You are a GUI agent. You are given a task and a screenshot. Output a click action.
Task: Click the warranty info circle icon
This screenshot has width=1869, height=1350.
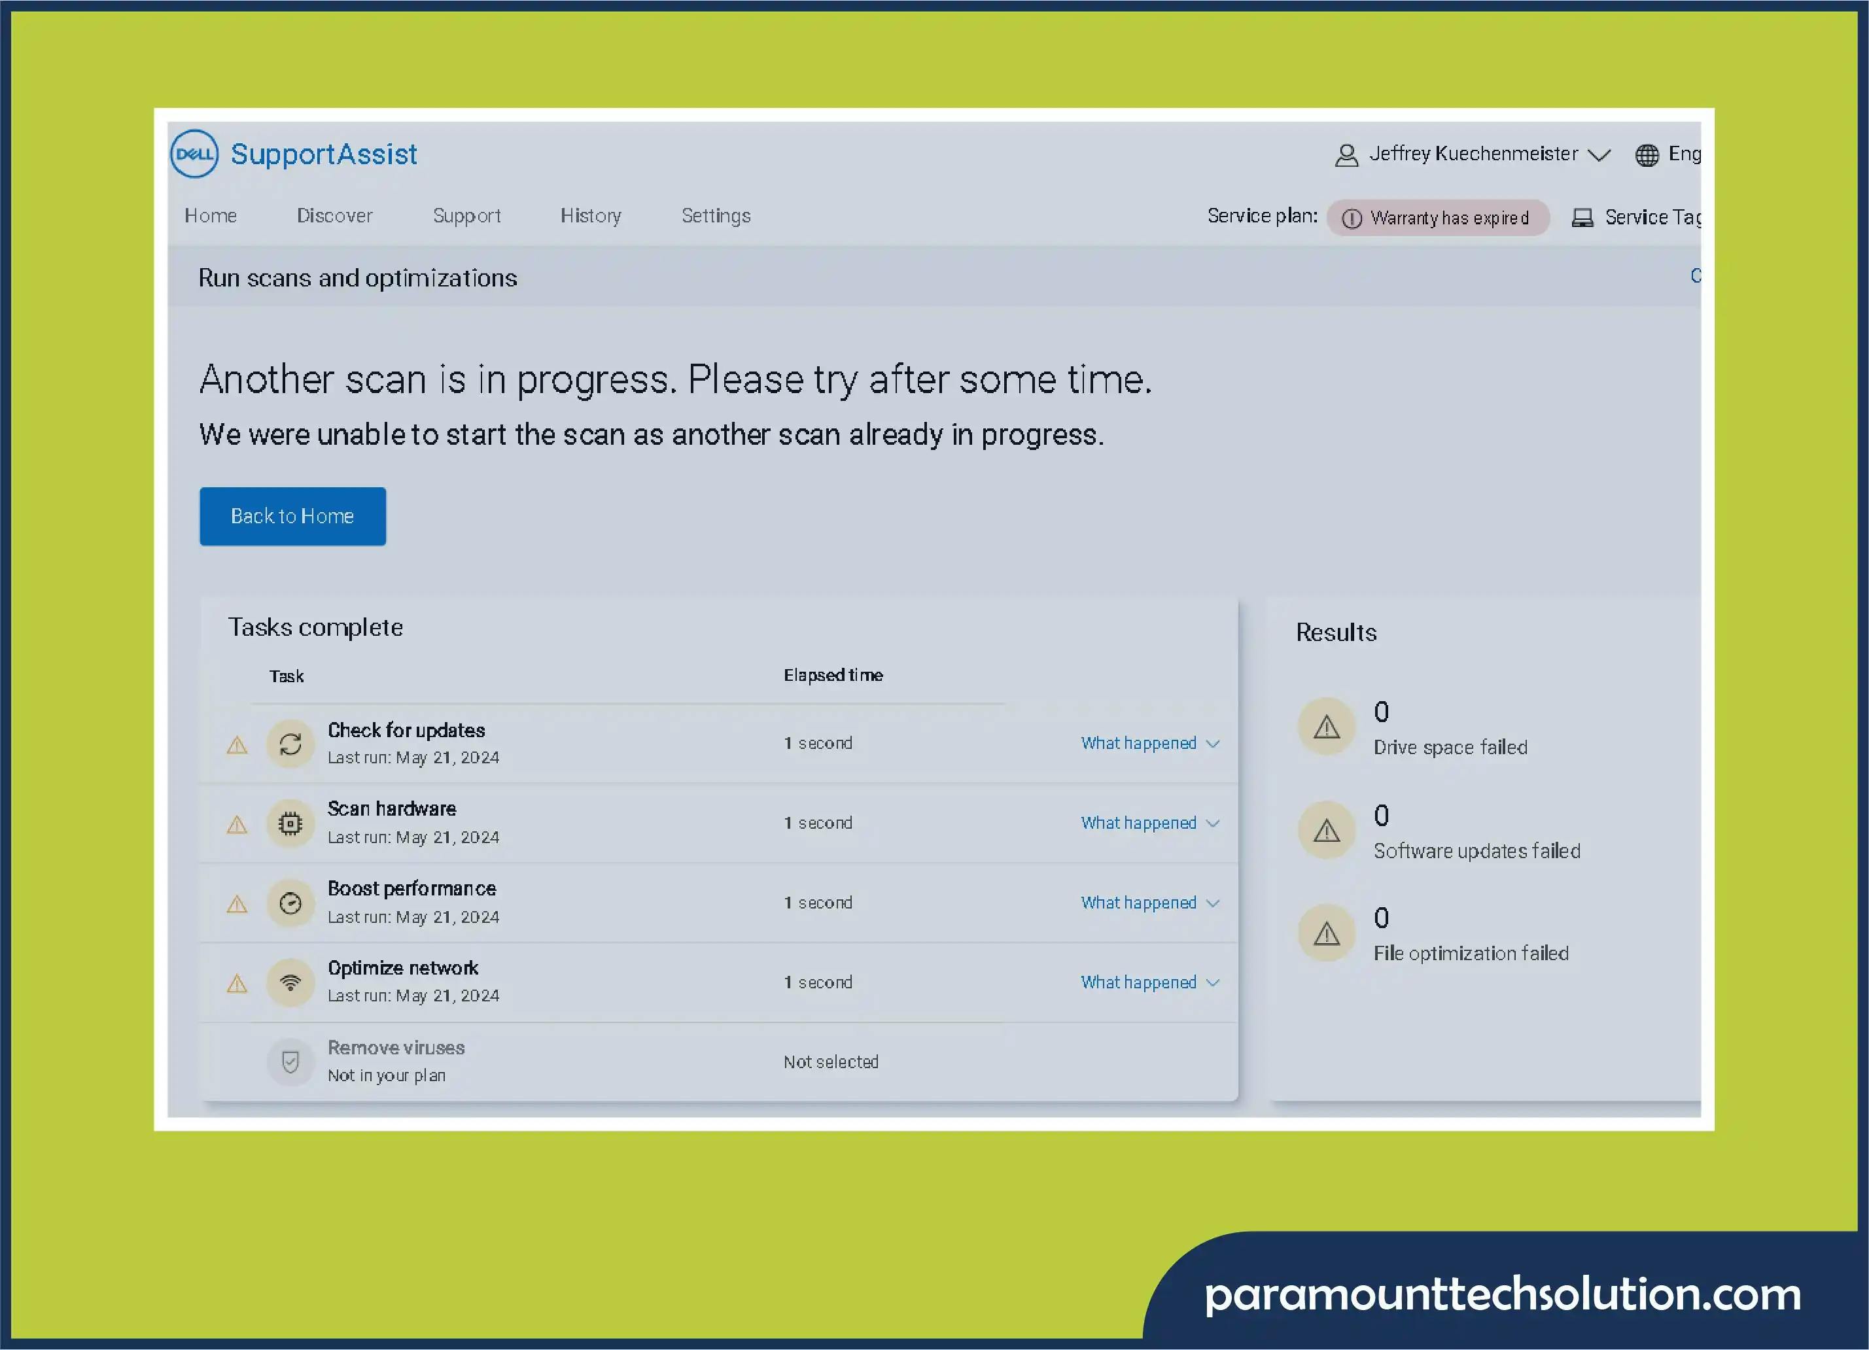pyautogui.click(x=1352, y=218)
